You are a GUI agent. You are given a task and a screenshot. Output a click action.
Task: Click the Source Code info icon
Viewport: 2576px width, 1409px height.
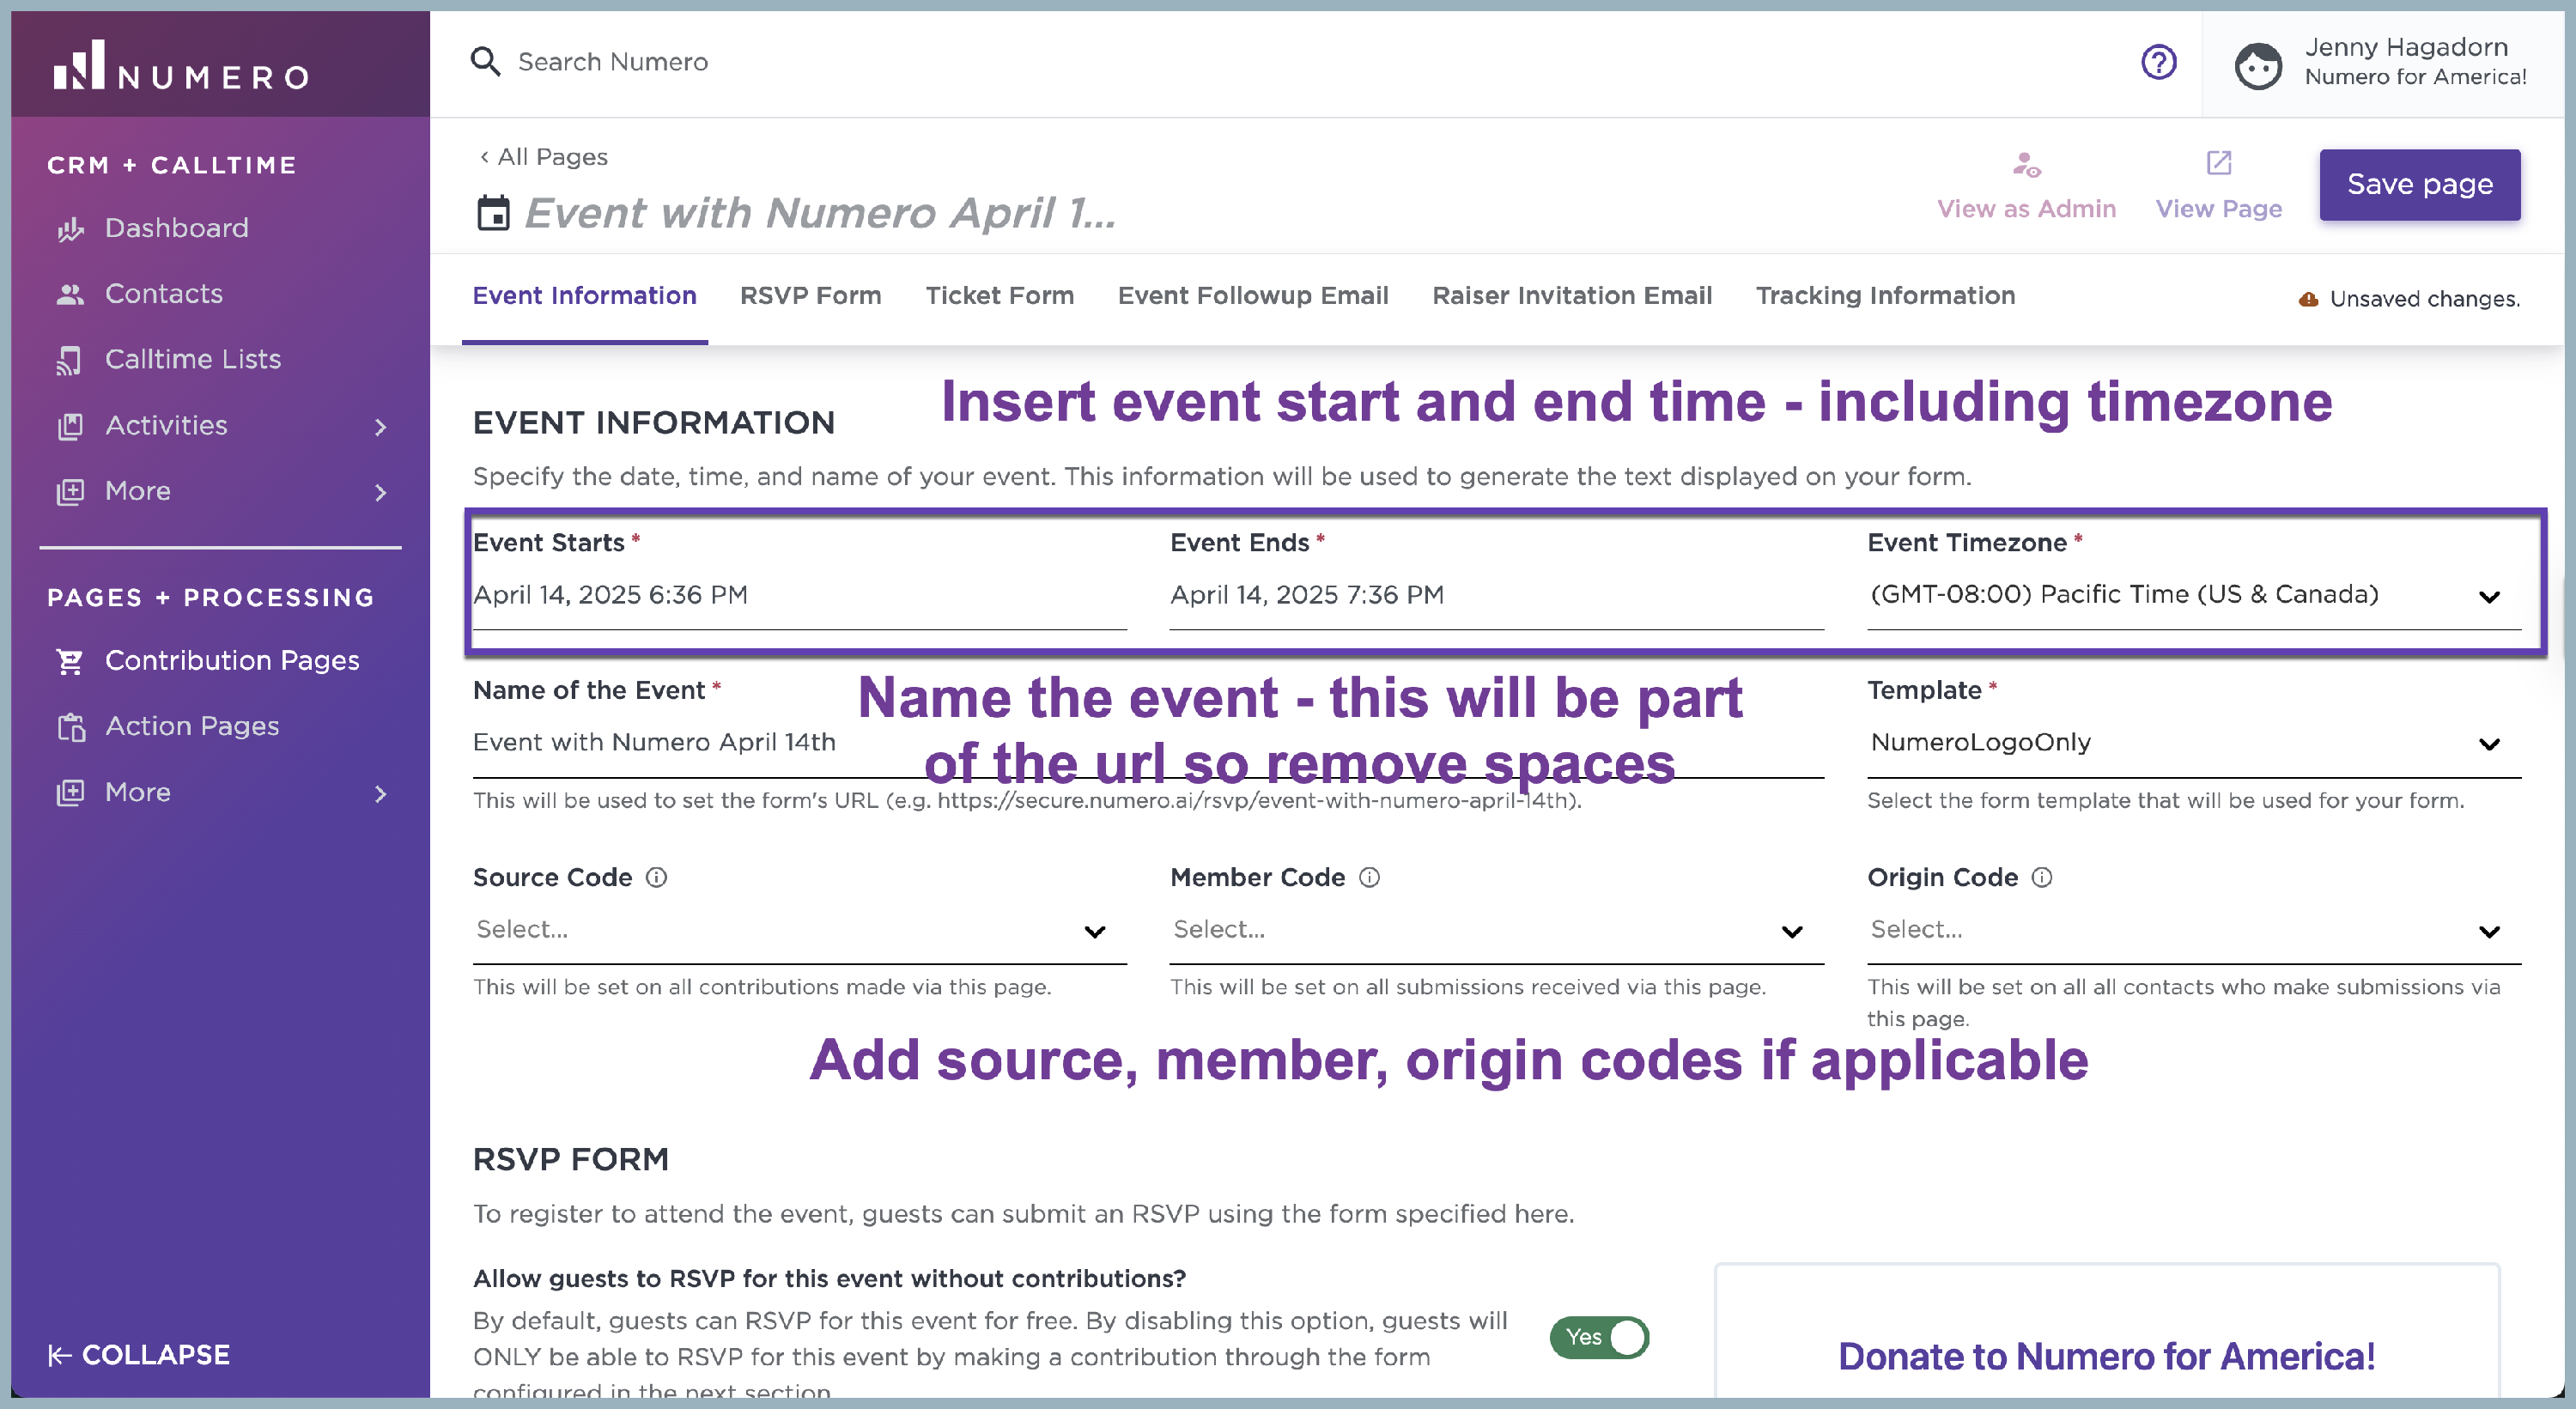pyautogui.click(x=656, y=877)
